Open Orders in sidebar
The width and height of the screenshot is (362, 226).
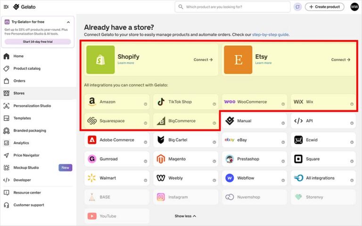38,81
